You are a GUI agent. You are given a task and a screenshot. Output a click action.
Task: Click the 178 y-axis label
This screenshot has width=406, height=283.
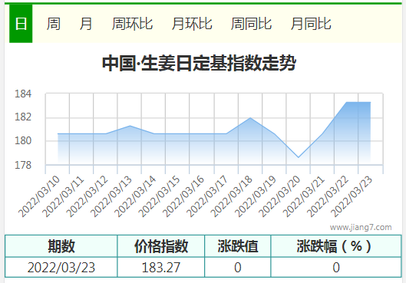[23, 165]
